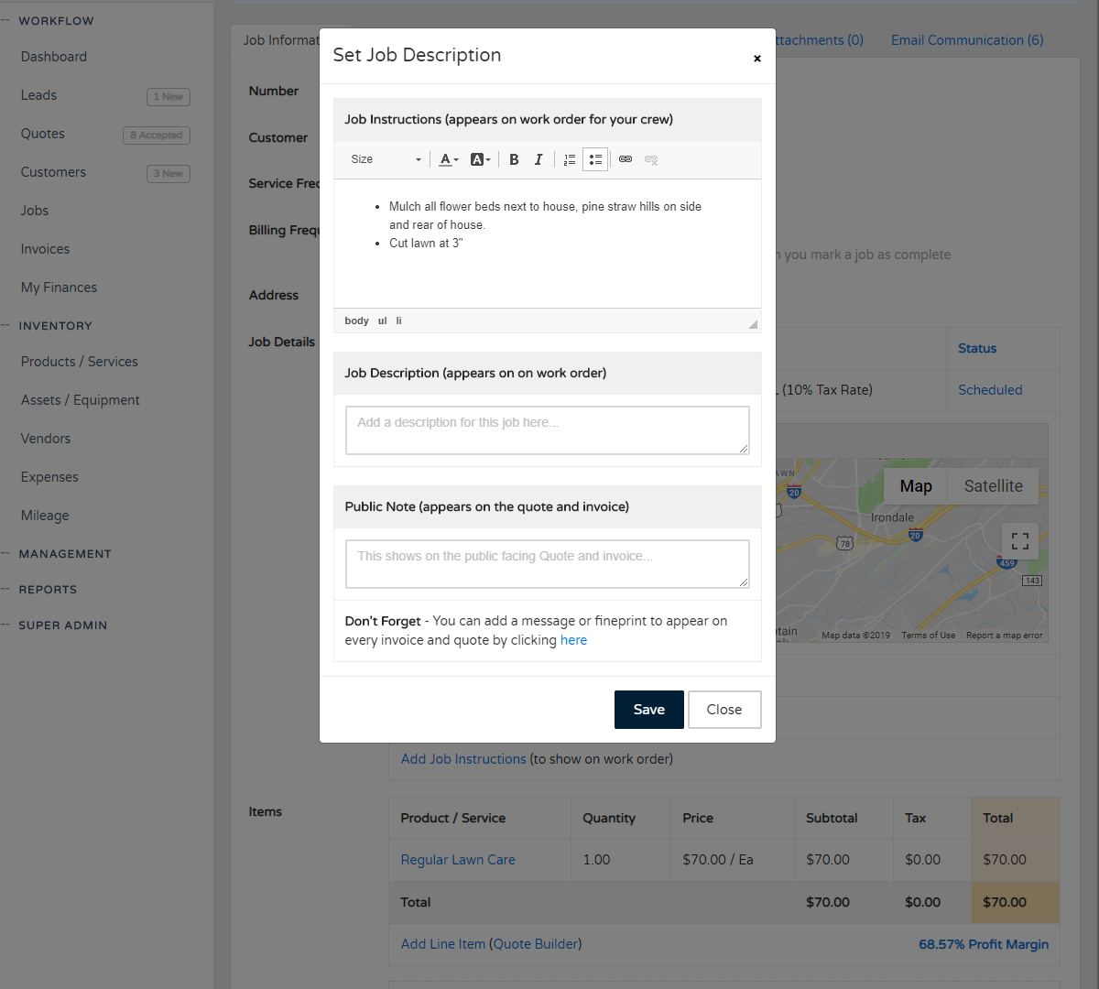The height and width of the screenshot is (989, 1099).
Task: Go to Invoices in the sidebar
Action: click(x=45, y=249)
